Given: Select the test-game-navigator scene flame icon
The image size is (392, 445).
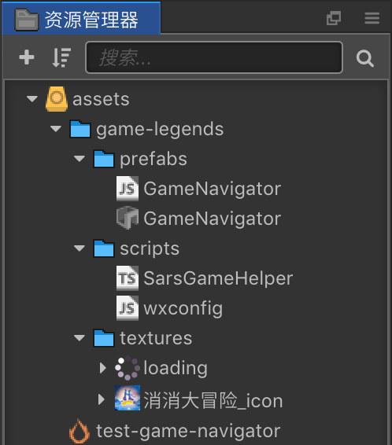Looking at the screenshot, I should [x=80, y=431].
